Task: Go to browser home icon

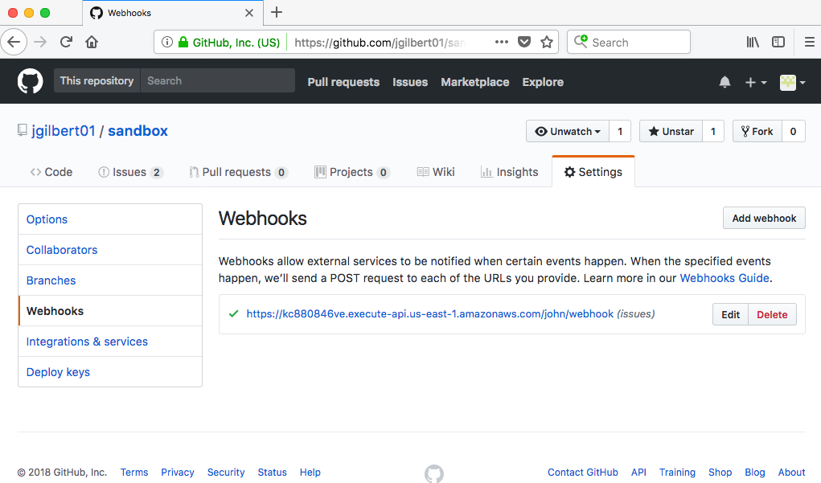Action: pos(92,42)
